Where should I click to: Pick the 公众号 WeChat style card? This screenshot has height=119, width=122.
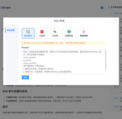tap(55, 33)
